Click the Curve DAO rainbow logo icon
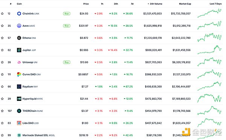Viewport: 226px width, 140px height. [19, 74]
